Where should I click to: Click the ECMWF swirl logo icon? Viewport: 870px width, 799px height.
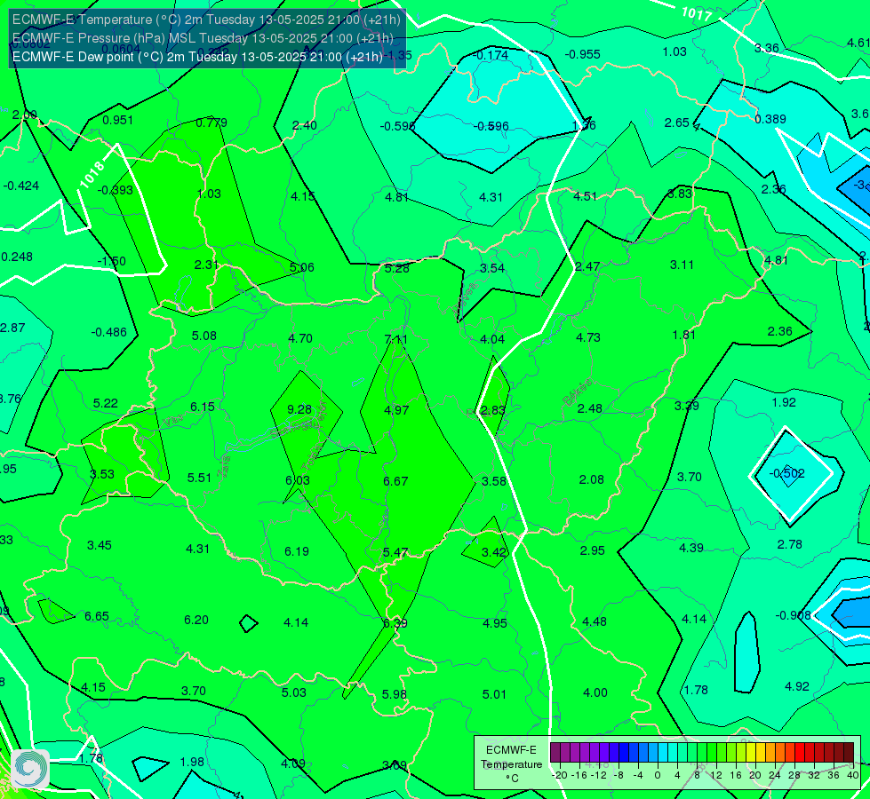point(29,769)
